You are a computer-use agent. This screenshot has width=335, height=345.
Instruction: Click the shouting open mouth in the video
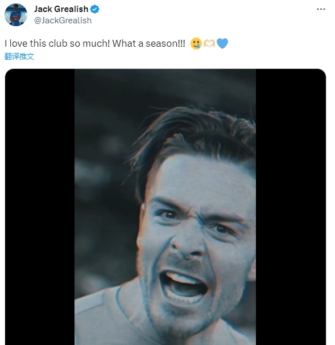184,286
